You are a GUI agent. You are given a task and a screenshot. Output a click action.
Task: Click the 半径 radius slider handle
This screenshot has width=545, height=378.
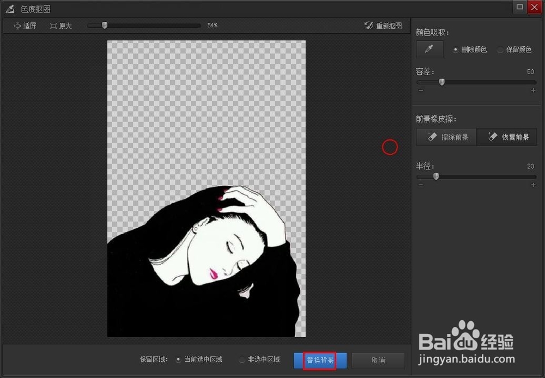click(436, 176)
